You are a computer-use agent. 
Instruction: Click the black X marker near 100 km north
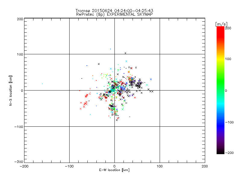point(125,53)
